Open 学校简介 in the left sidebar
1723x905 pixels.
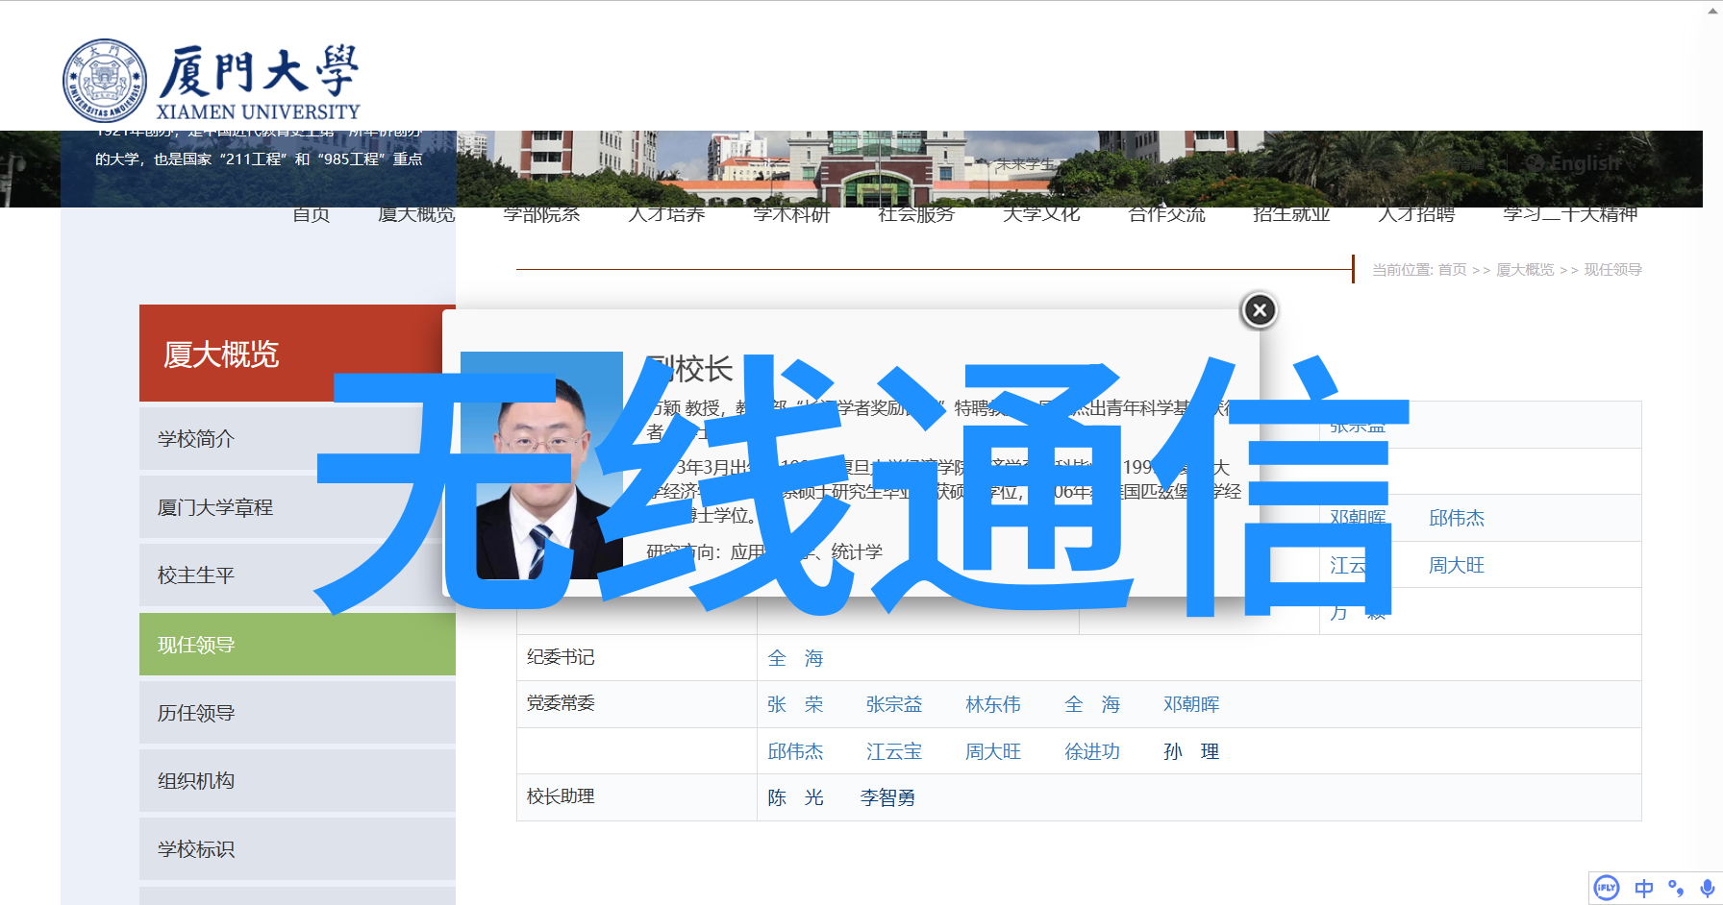[297, 439]
